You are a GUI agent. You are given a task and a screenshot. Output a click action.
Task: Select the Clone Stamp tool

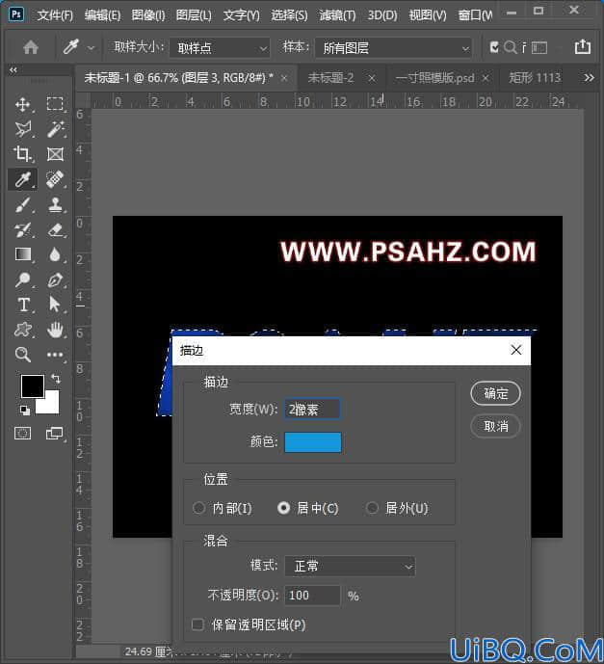click(55, 204)
